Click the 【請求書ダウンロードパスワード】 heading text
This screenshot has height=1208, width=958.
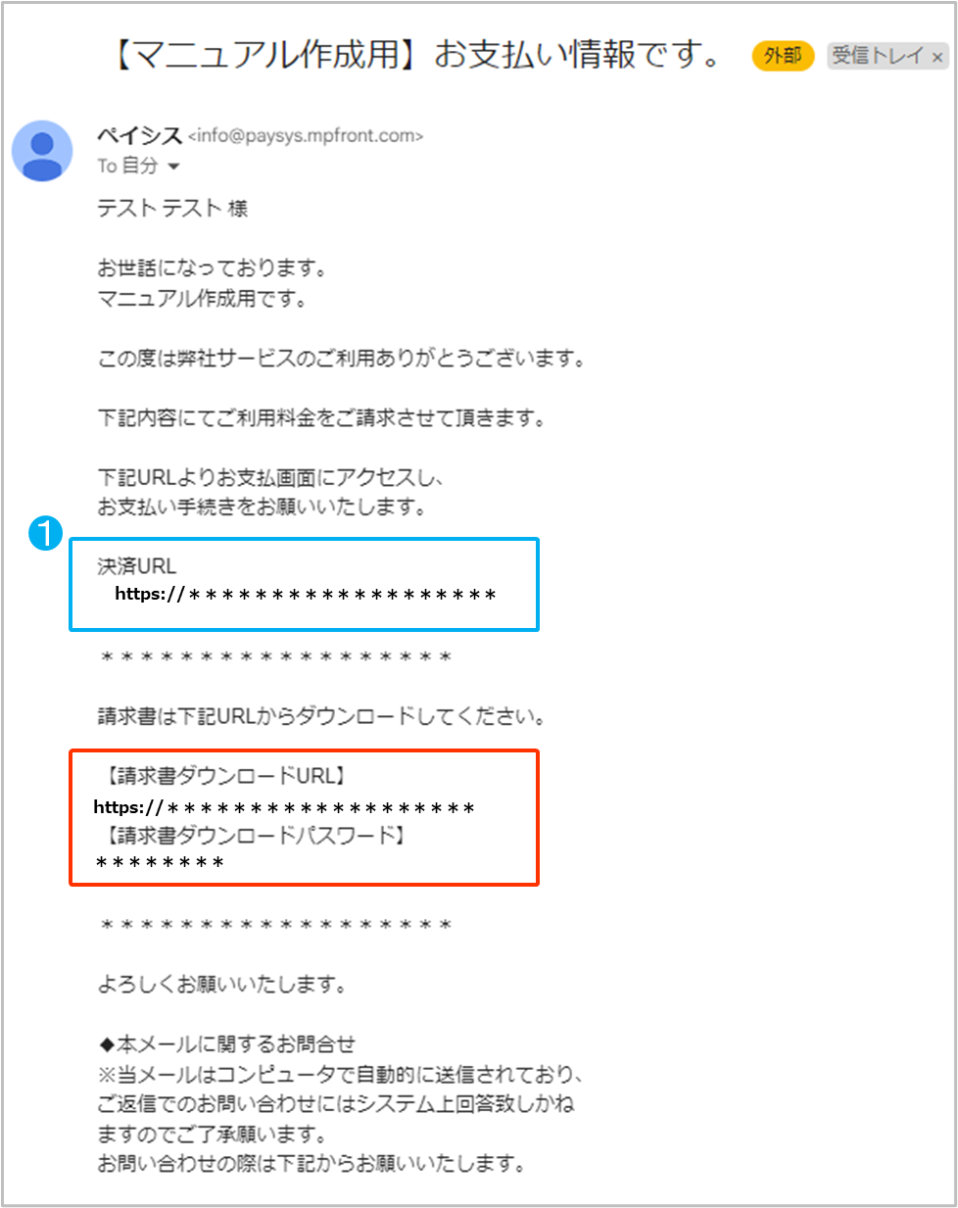(254, 836)
